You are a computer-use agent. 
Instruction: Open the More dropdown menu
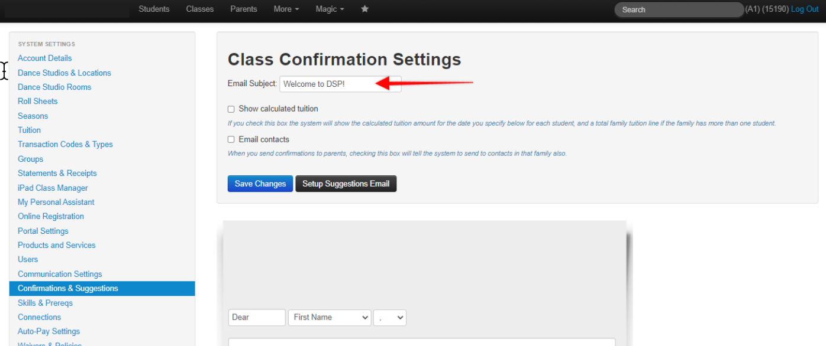click(x=286, y=9)
